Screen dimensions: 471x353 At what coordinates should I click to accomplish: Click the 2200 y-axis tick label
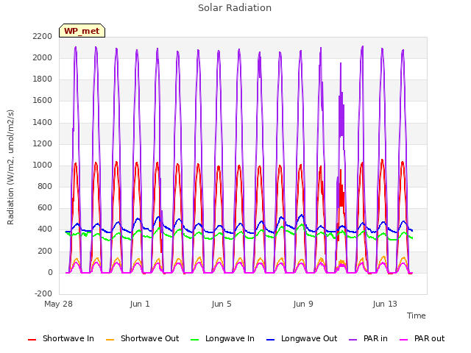coord(43,36)
